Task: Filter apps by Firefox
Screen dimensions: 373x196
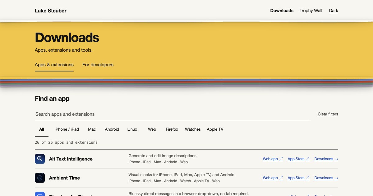Action: [172, 129]
